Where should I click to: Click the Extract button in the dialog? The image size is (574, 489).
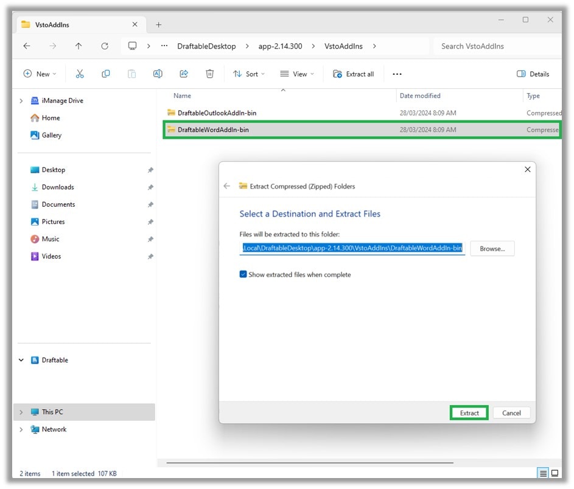[x=469, y=412]
